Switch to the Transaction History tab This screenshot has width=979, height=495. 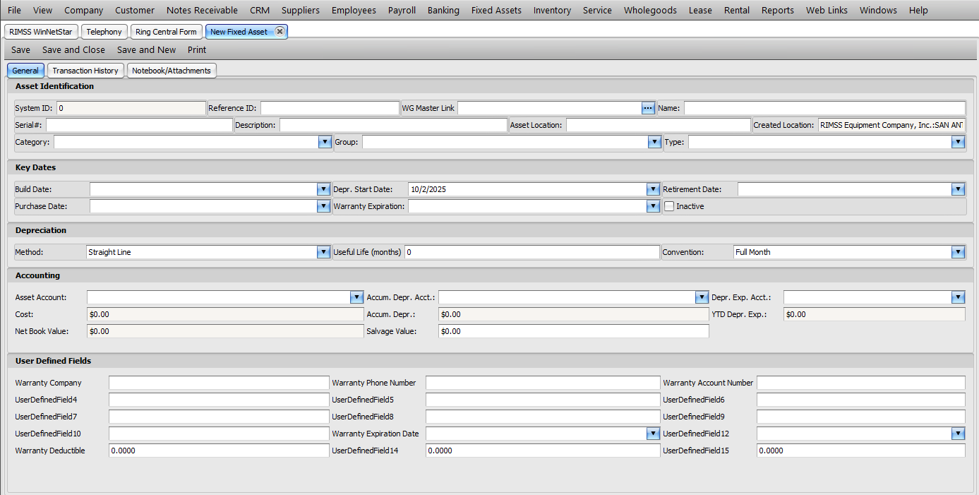85,71
